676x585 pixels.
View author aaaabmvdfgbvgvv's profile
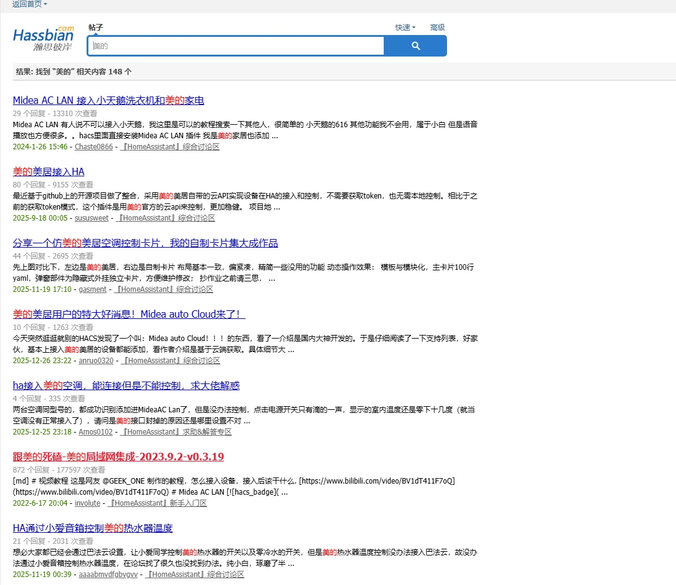point(109,575)
